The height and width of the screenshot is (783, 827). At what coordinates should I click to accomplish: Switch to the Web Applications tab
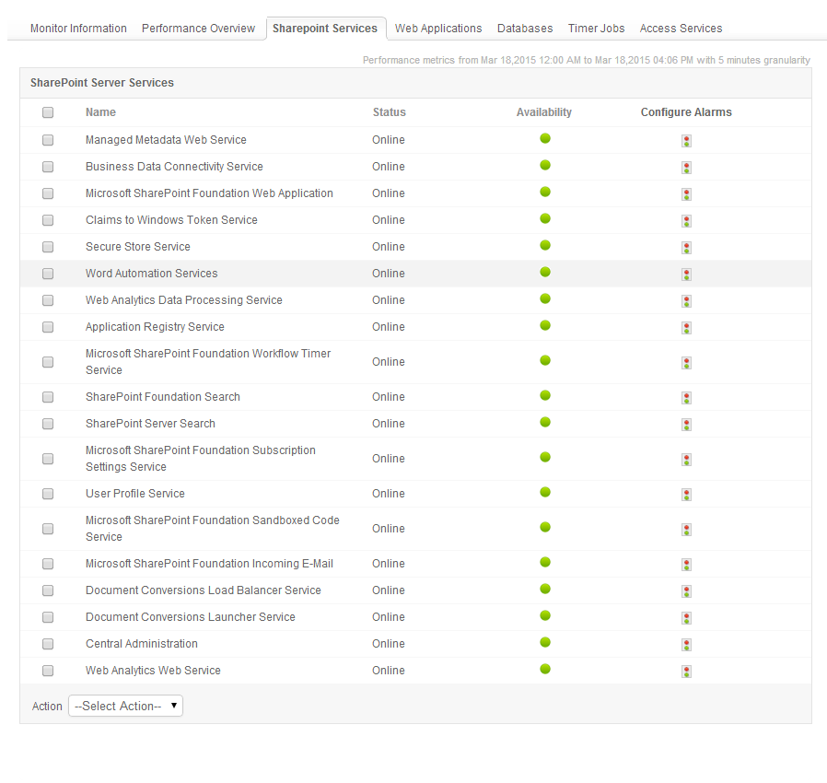click(x=438, y=29)
